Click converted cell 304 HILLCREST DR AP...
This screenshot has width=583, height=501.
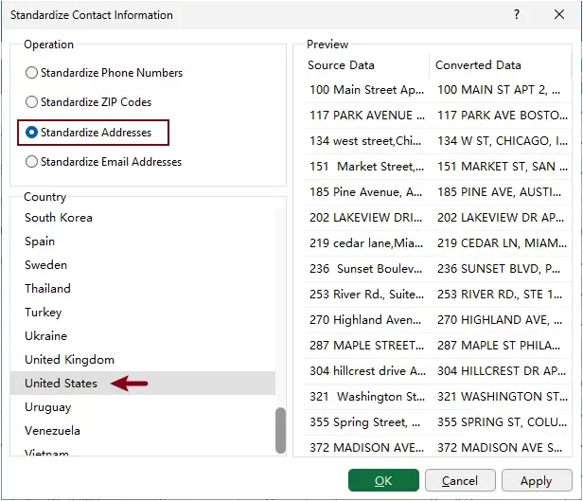pyautogui.click(x=502, y=371)
